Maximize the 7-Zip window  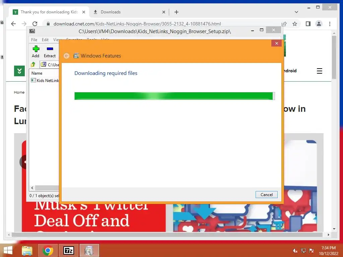261,30
